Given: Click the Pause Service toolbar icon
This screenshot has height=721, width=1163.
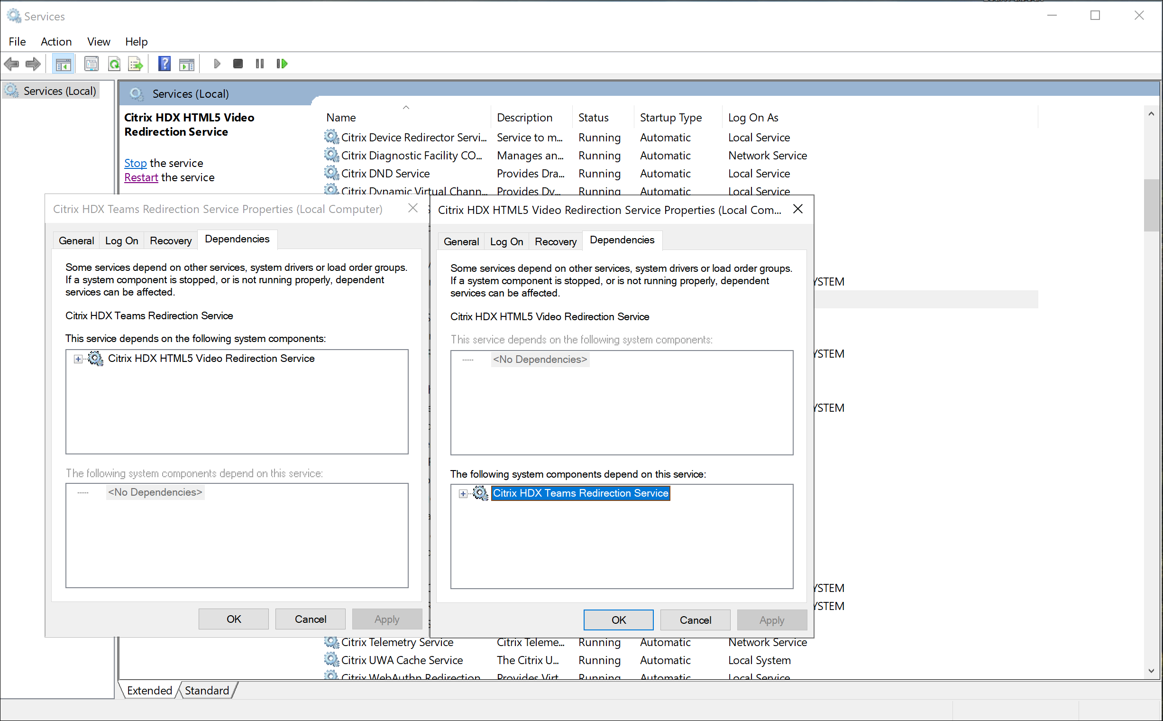Looking at the screenshot, I should click(260, 64).
